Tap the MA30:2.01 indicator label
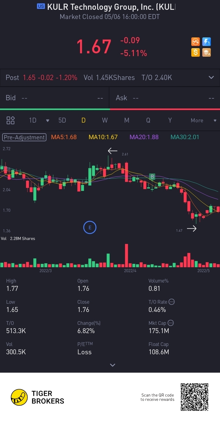This screenshot has width=220, height=422. click(x=185, y=137)
